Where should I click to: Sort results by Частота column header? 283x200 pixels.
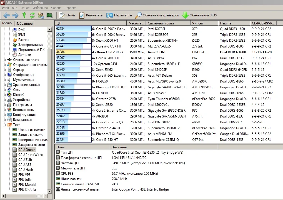(136, 23)
